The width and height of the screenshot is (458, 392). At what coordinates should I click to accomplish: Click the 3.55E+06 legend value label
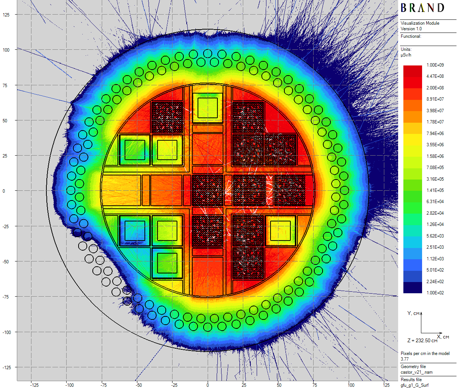pos(435,145)
